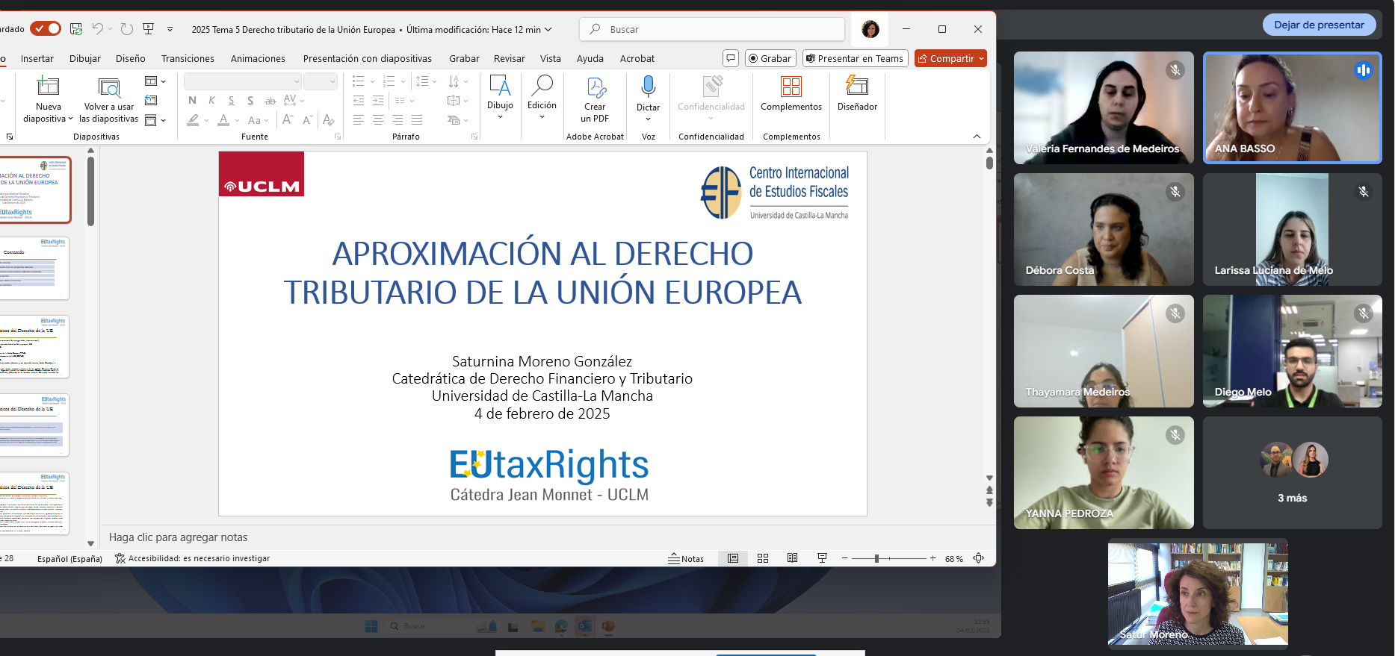This screenshot has width=1395, height=656.
Task: Justify text in Párrafo group
Action: coord(417,119)
